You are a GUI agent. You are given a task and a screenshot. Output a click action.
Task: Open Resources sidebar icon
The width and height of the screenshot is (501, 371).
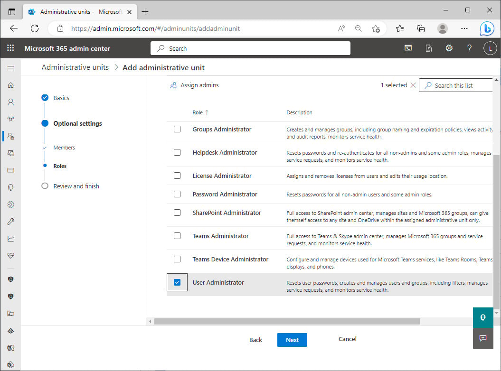(x=10, y=153)
